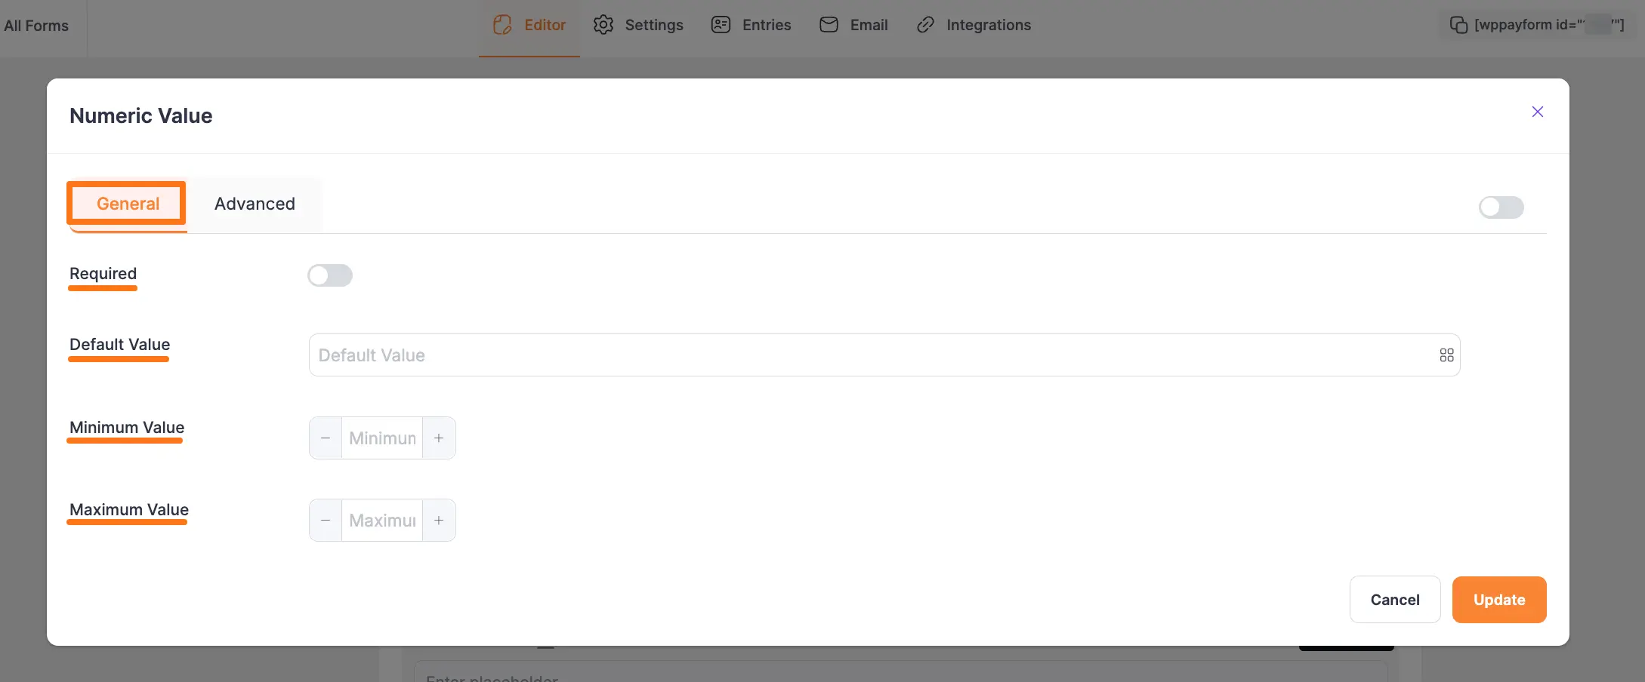The height and width of the screenshot is (682, 1645).
Task: Click the Editor pencil icon
Action: pos(502,25)
